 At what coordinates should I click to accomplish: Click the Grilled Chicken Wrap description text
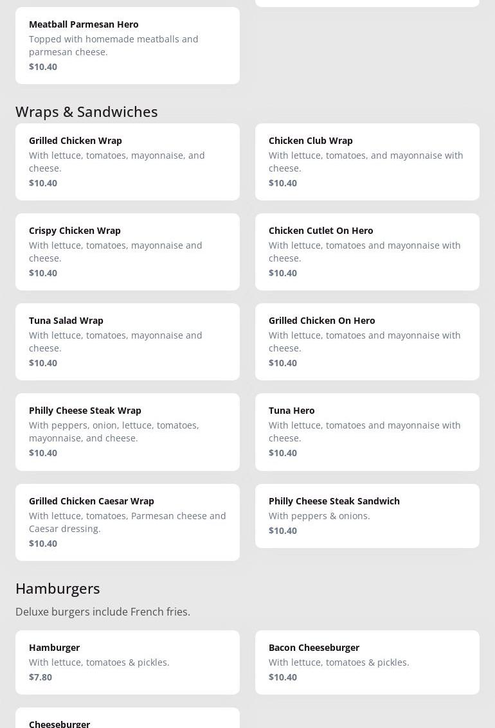click(117, 161)
